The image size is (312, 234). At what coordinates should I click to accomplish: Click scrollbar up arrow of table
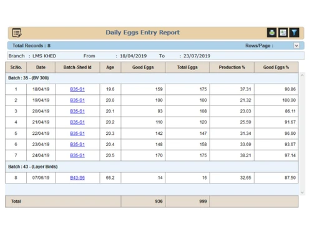click(x=302, y=76)
